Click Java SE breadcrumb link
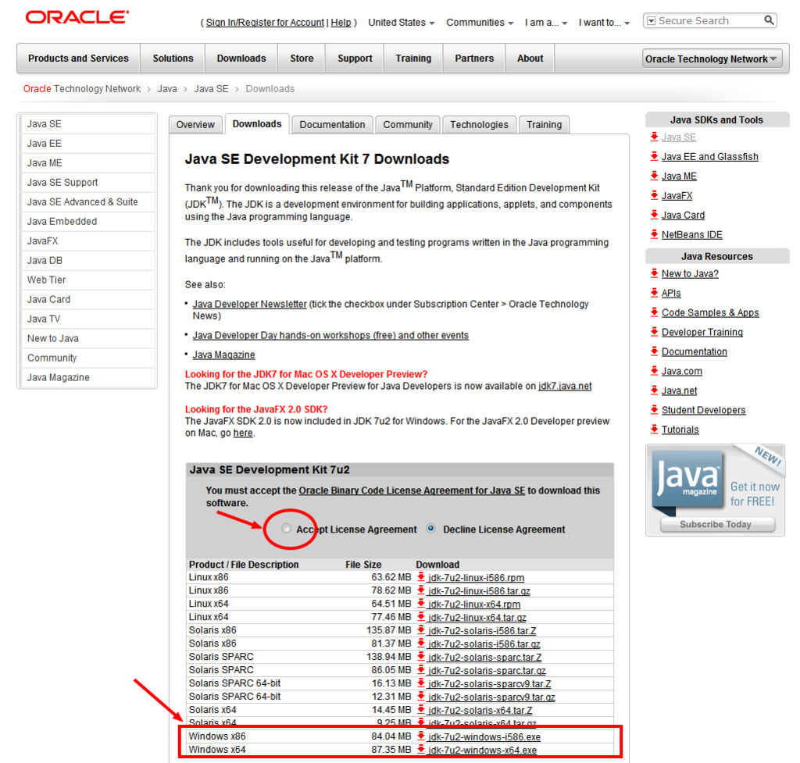Screen dimensions: 800x763 click(211, 89)
